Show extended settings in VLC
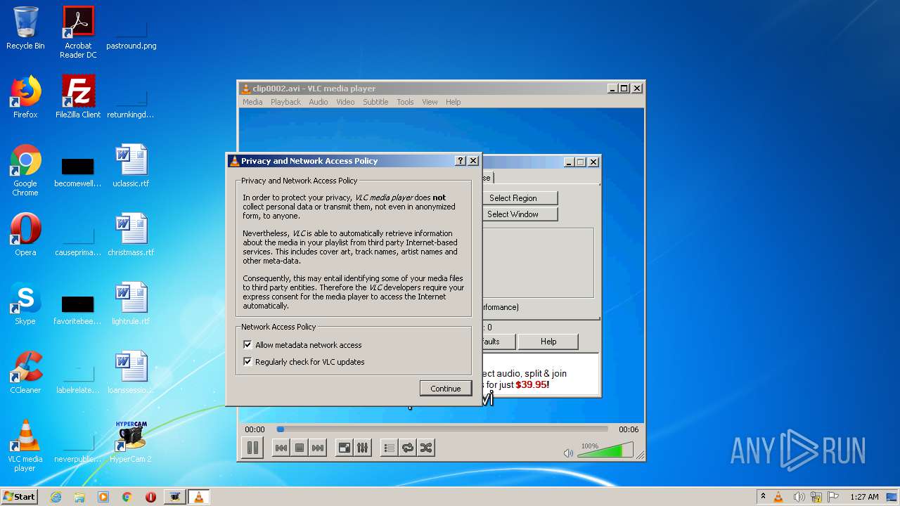The width and height of the screenshot is (900, 506). 362,448
